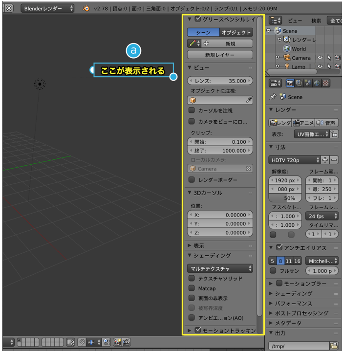Viewport: 343px width, 351px height.
Task: Toggle Camera renderability icon
Action: tap(338, 58)
